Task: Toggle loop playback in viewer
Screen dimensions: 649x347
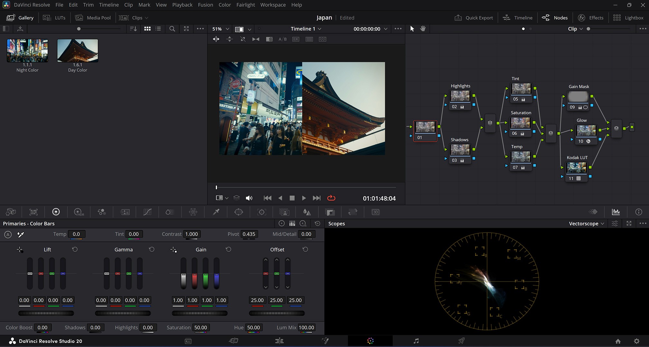Action: pyautogui.click(x=331, y=198)
